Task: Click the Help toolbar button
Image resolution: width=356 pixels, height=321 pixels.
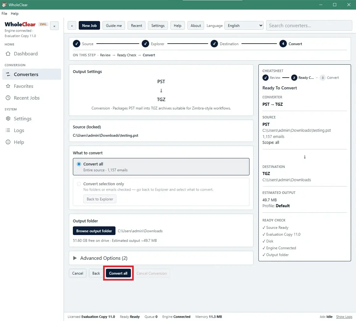Action: (178, 25)
